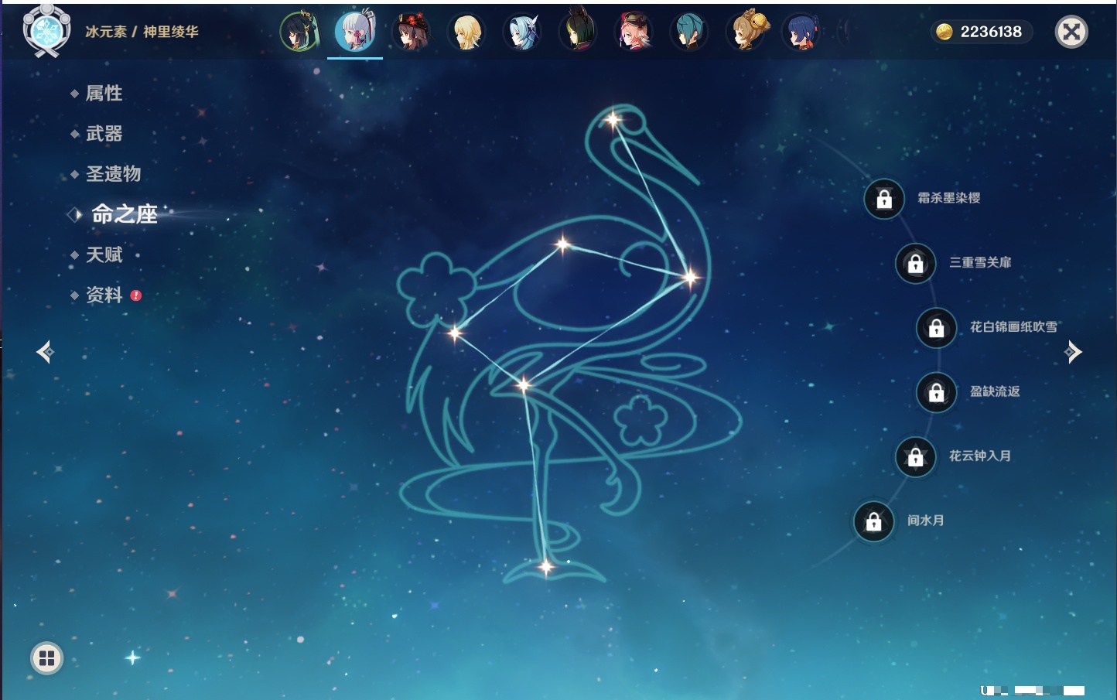Click the Cryo element emblem icon
This screenshot has width=1117, height=700.
[x=46, y=31]
